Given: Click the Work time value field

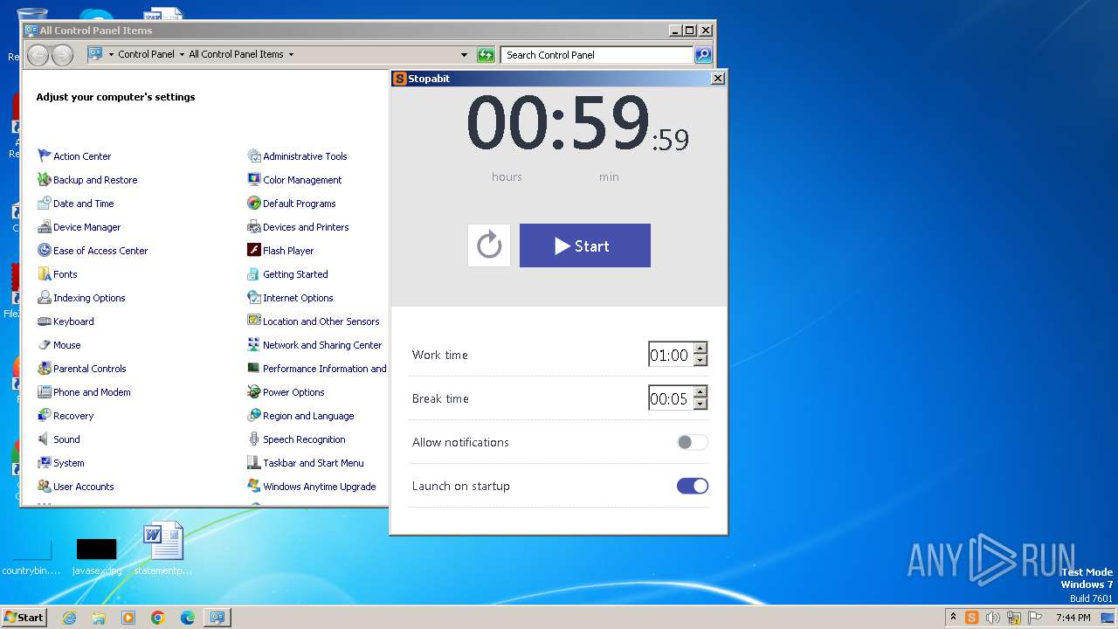Looking at the screenshot, I should click(670, 355).
